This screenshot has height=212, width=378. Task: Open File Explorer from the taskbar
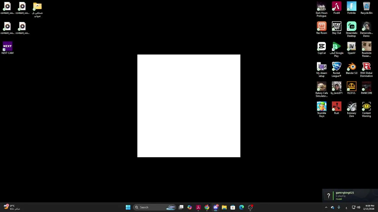[x=224, y=207]
